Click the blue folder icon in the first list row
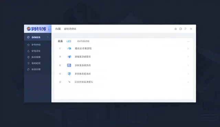Screen dimensions: 220x127 (69, 48)
